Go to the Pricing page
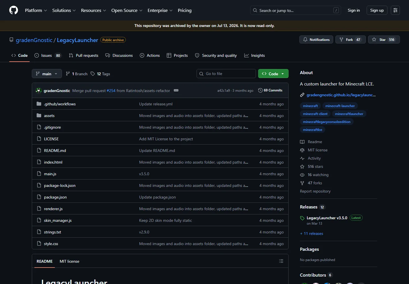 pos(185,10)
